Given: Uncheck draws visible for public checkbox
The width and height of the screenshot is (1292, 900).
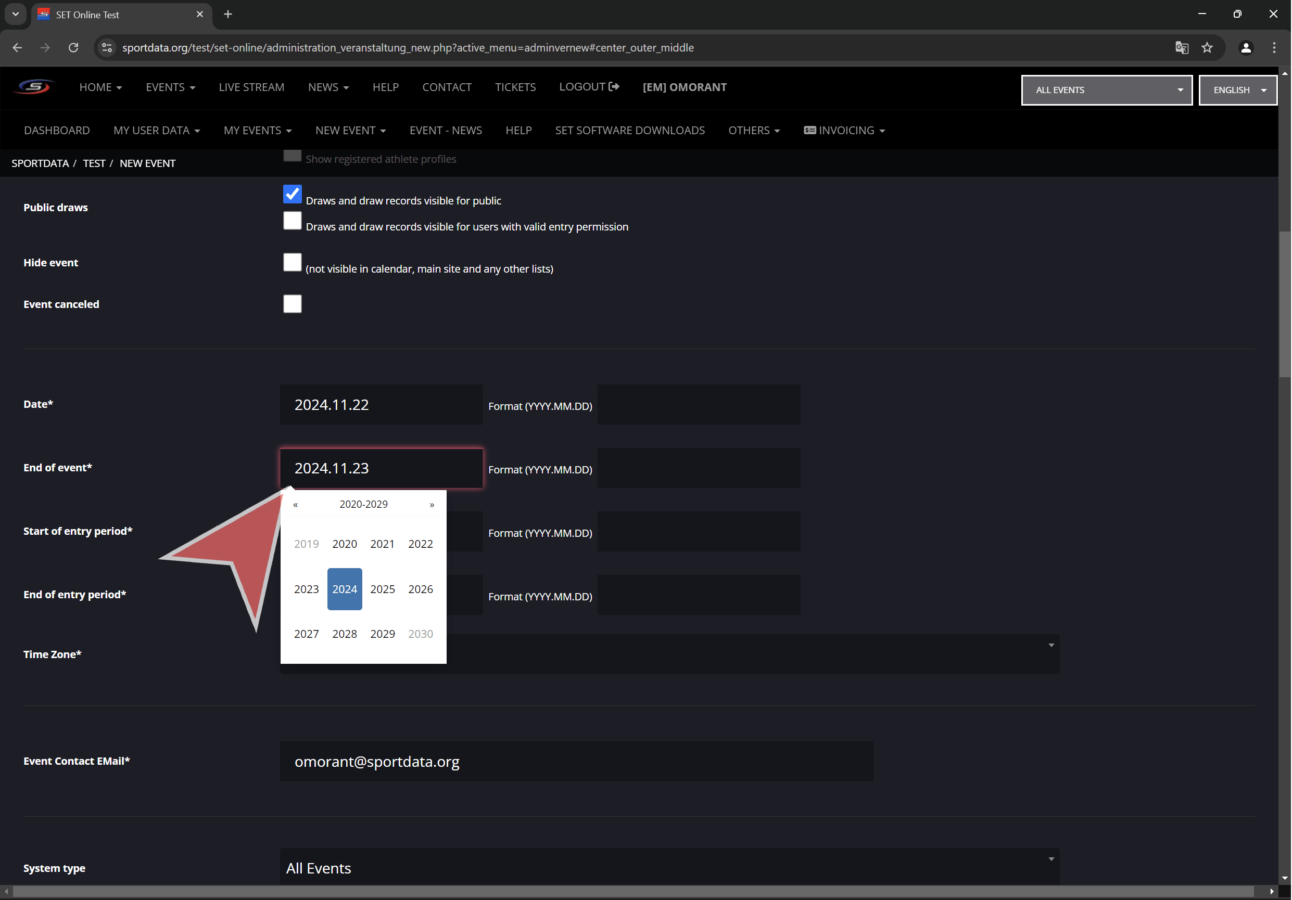Looking at the screenshot, I should pos(292,194).
